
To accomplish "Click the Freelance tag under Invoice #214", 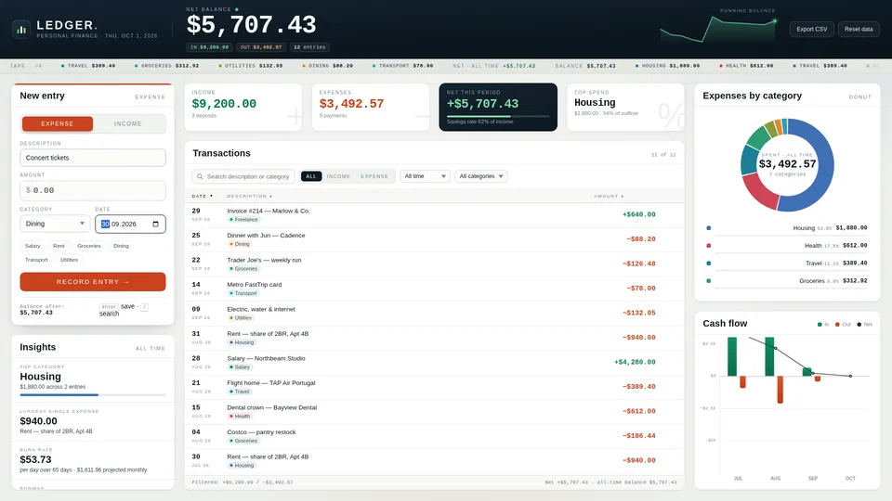I will click(243, 219).
